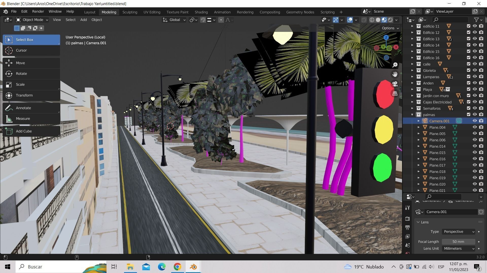Switch perspective/orthographic grid icon
Screen dimensions: 487x273
coord(395,94)
